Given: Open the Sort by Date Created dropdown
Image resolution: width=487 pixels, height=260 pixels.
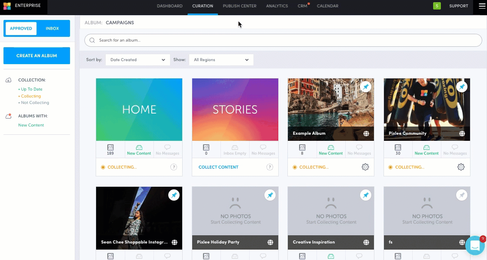Looking at the screenshot, I should click(137, 60).
